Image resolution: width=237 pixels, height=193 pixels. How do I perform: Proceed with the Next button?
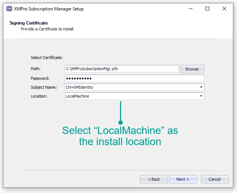pyautogui.click(x=183, y=179)
